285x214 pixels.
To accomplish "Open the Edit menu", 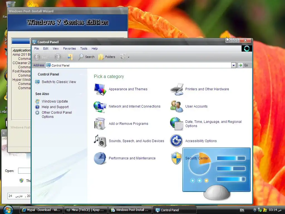I will click(x=46, y=48).
